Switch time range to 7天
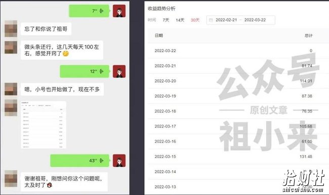 coord(166,20)
